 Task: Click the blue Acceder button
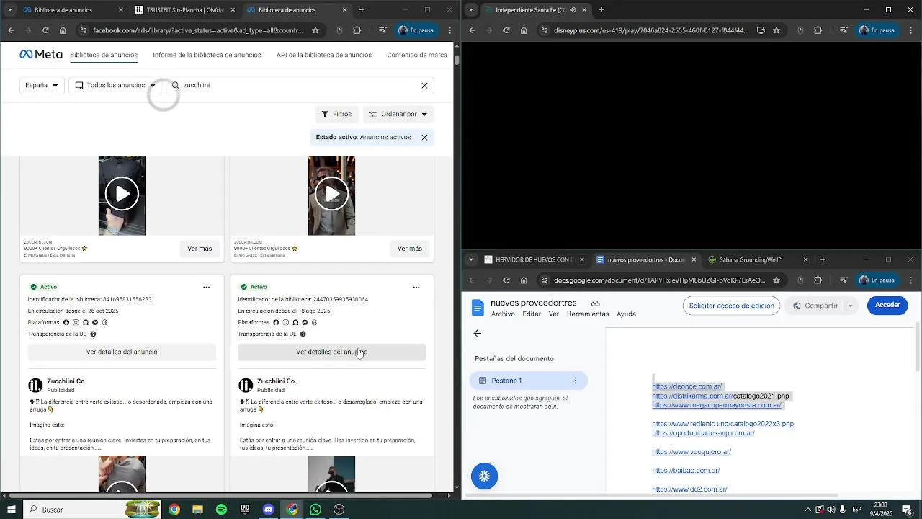[887, 305]
